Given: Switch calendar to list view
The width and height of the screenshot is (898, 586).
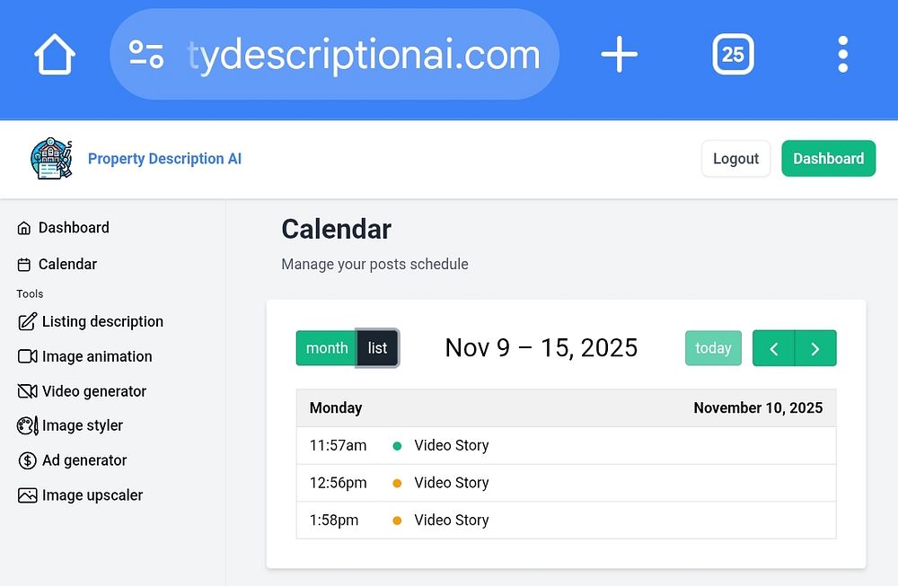Looking at the screenshot, I should 377,348.
